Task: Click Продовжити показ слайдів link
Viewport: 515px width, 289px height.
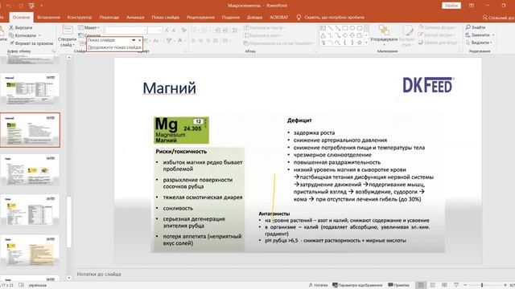Action: (x=114, y=47)
